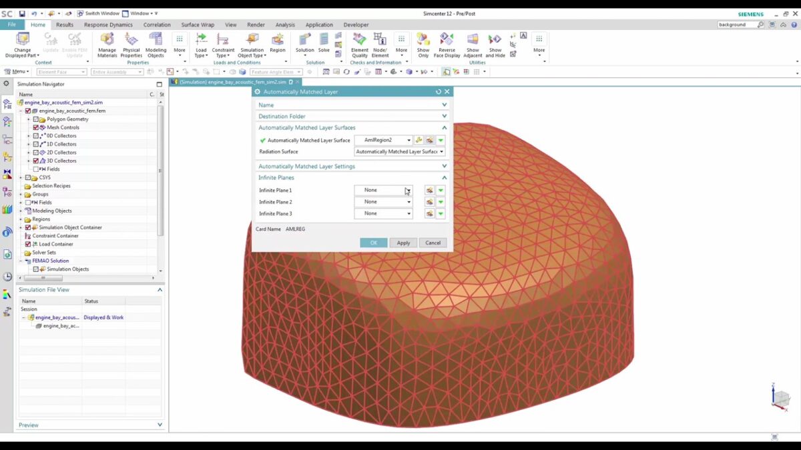Click Reverse Face Display icon
Image resolution: width=801 pixels, height=450 pixels.
[447, 39]
